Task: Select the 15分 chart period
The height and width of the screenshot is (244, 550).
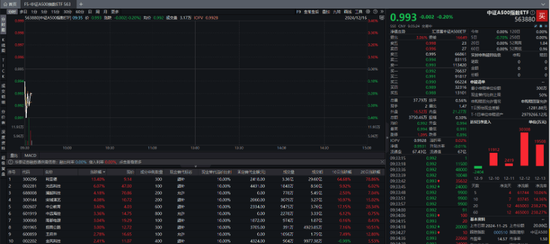Action: (x=55, y=12)
